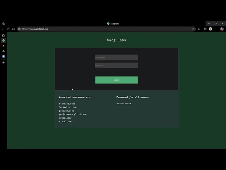Close the browser window
The image size is (226, 170).
click(222, 24)
